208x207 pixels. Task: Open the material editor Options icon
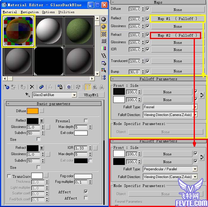pos(104,63)
